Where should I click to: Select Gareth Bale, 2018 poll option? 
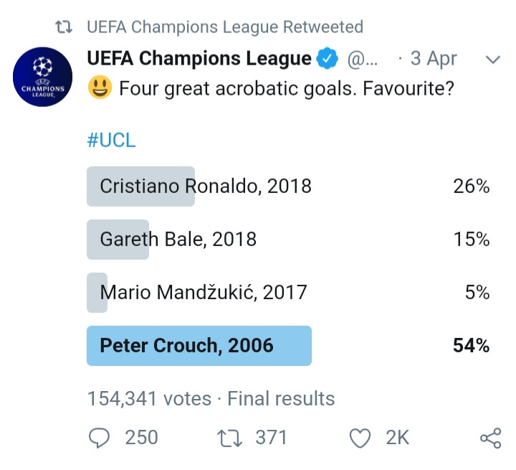(178, 239)
